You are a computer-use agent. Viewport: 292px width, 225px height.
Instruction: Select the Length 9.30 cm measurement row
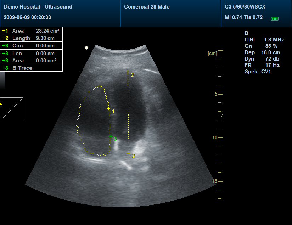(32, 38)
